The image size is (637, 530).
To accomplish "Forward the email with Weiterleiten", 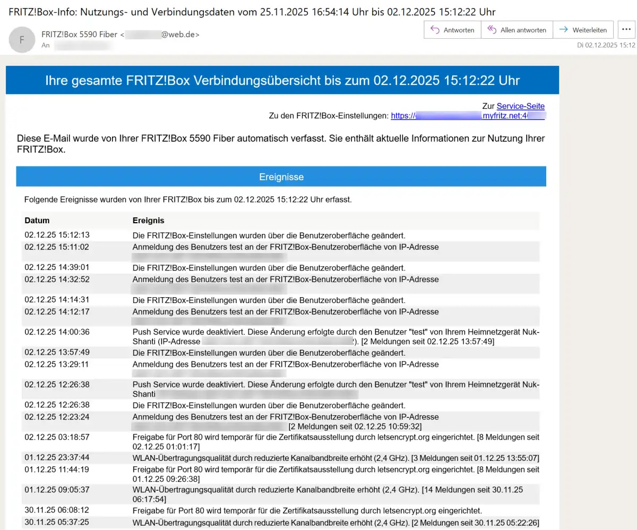I will coord(583,30).
